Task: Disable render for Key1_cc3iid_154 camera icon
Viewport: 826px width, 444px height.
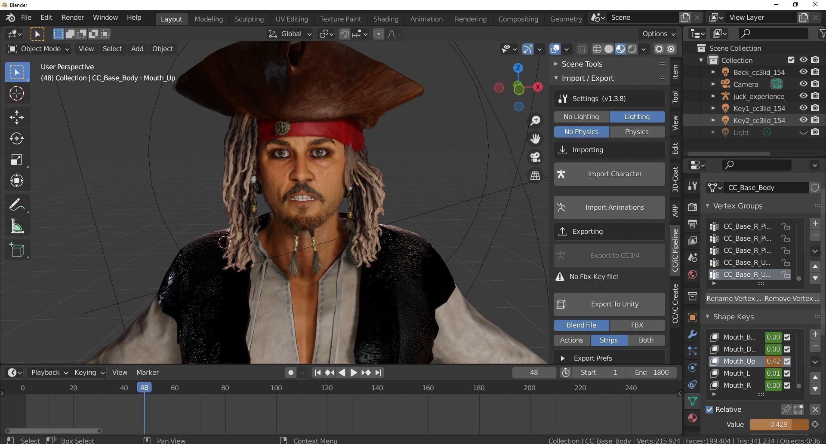Action: click(815, 108)
